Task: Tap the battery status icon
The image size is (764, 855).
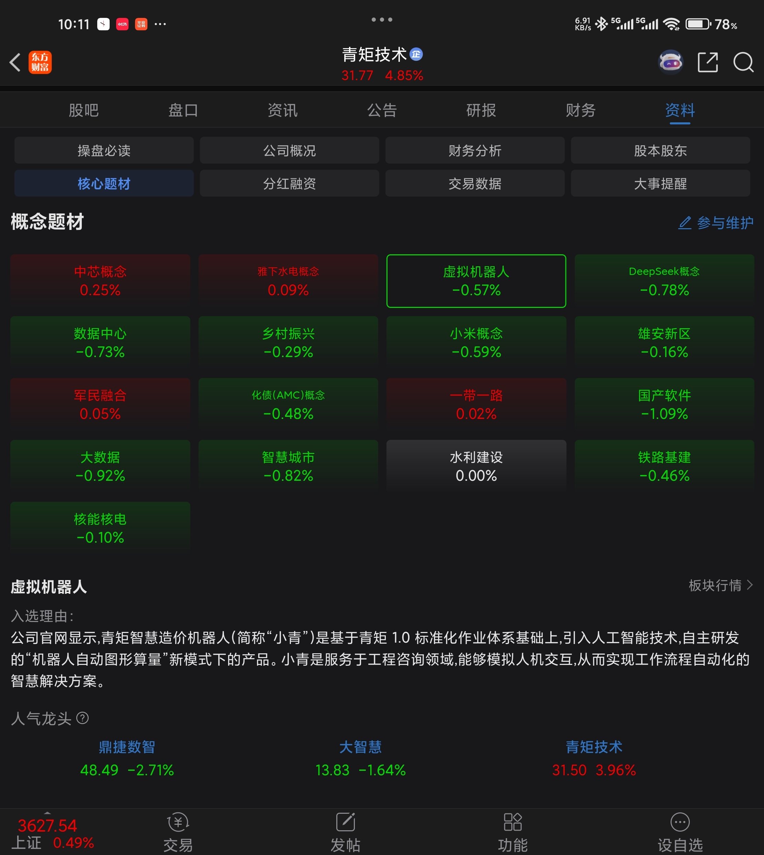Action: 698,24
